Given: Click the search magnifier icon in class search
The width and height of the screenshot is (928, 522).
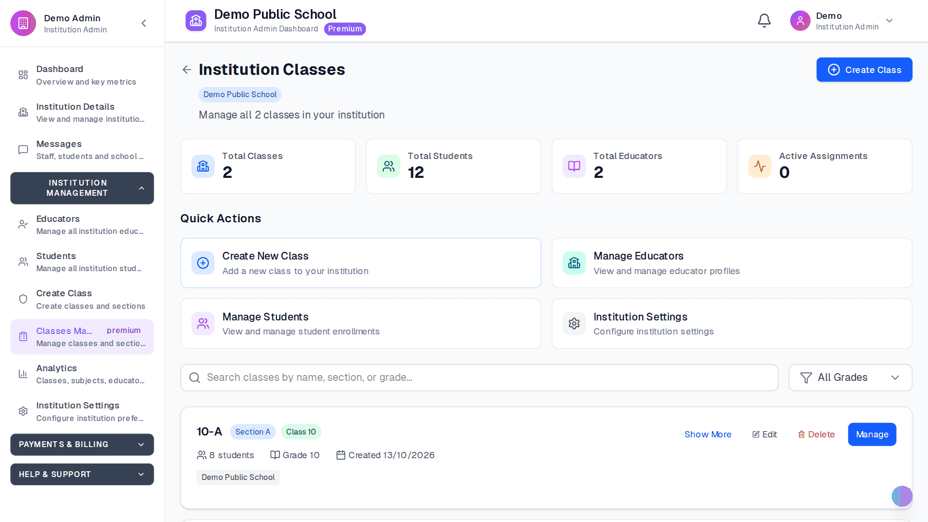Looking at the screenshot, I should [195, 377].
